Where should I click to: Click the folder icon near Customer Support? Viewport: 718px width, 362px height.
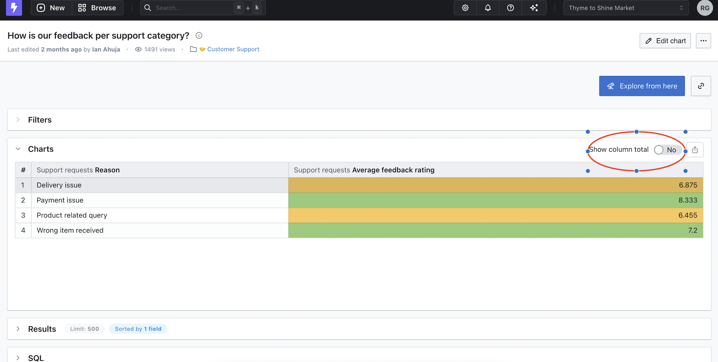click(x=193, y=49)
